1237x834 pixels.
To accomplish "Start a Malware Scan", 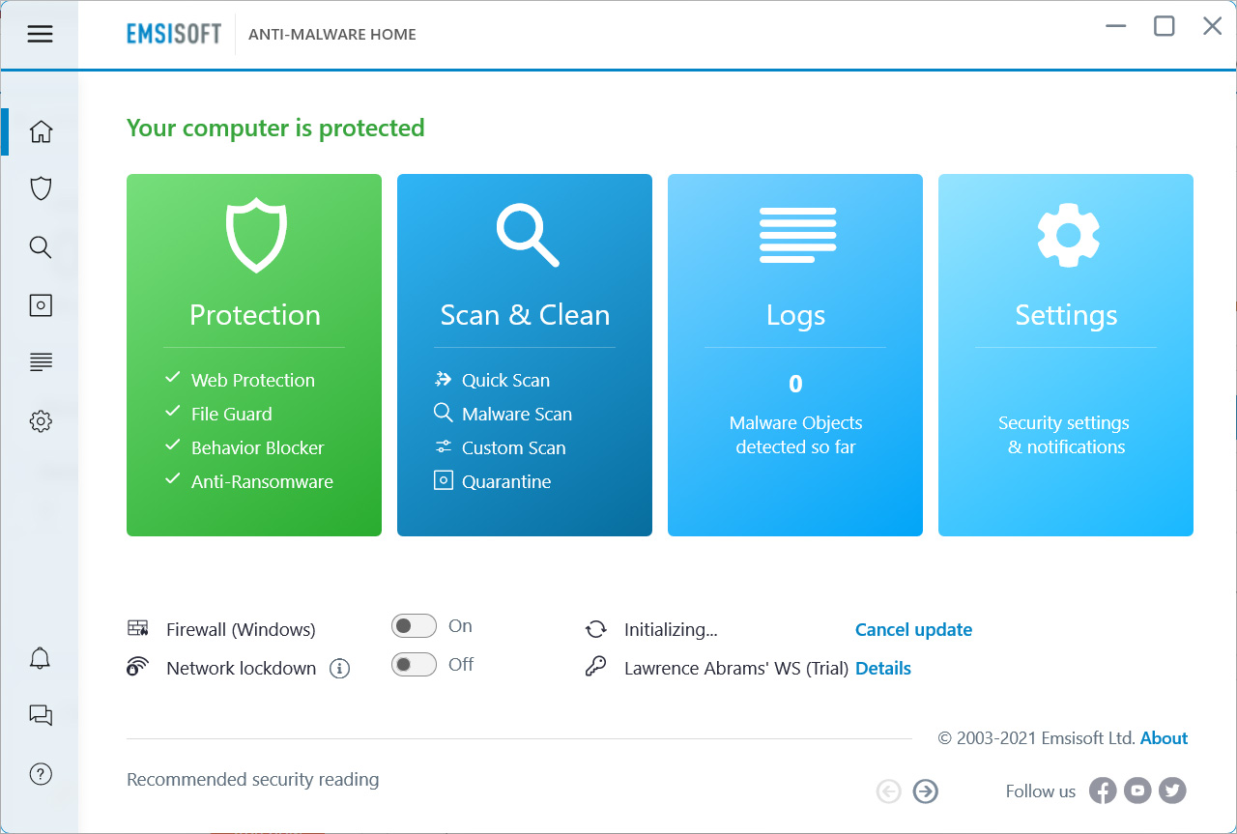I will coord(517,414).
